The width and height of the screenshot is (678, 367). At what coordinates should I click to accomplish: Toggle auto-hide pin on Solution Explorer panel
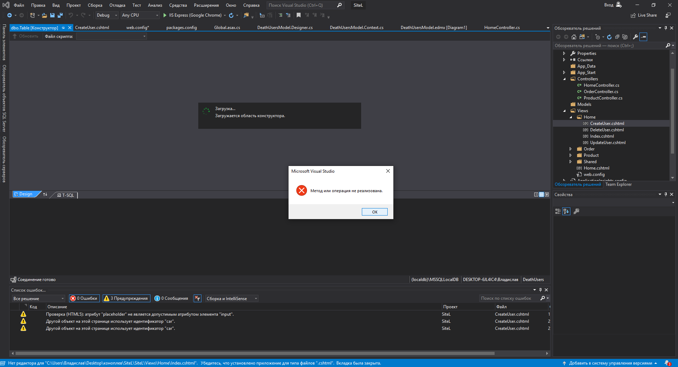point(666,28)
